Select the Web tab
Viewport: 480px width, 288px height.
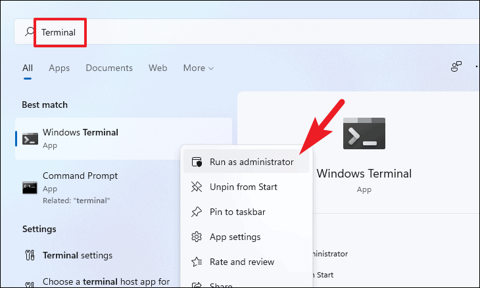158,68
